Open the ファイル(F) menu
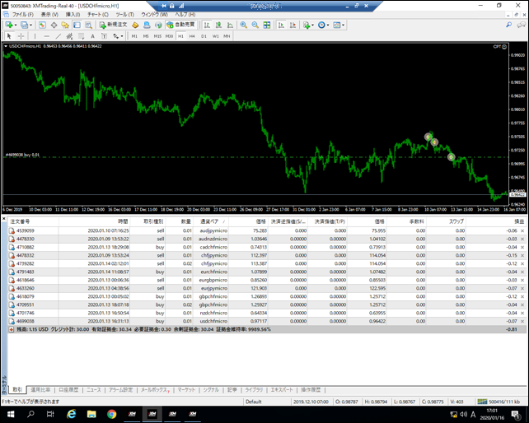529x423 pixels. [22, 15]
